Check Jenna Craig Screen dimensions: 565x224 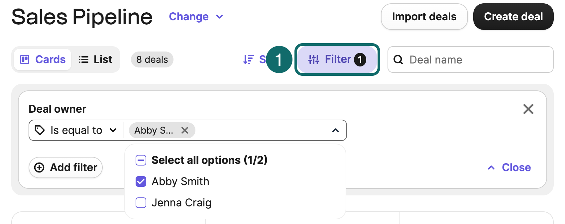tap(141, 203)
